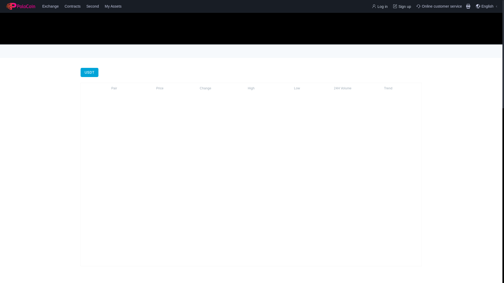Open the Contracts menu item
The width and height of the screenshot is (504, 283).
[x=72, y=6]
